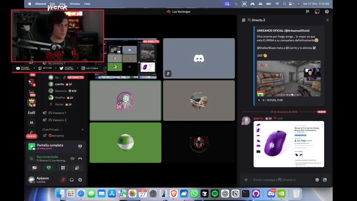Open the purple mouse product image
357x201 pixels.
tap(289, 144)
